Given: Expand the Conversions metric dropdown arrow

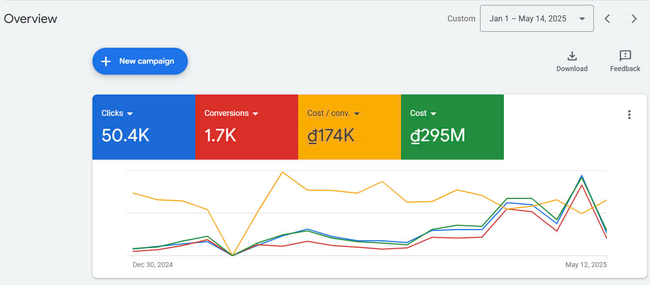Looking at the screenshot, I should pos(255,114).
